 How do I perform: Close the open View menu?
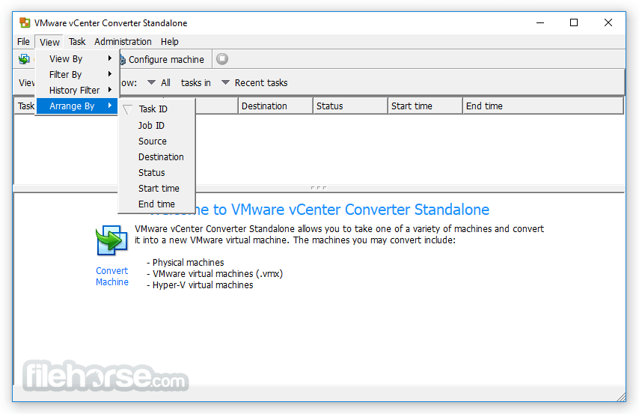49,42
